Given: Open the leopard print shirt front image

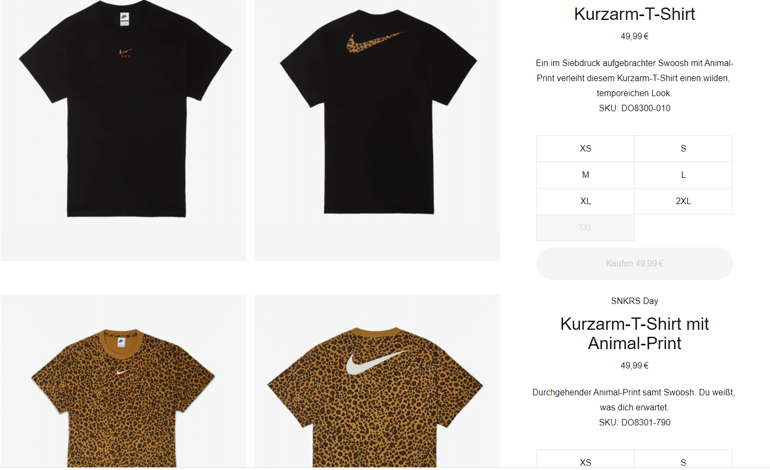Looking at the screenshot, I should pos(123,381).
